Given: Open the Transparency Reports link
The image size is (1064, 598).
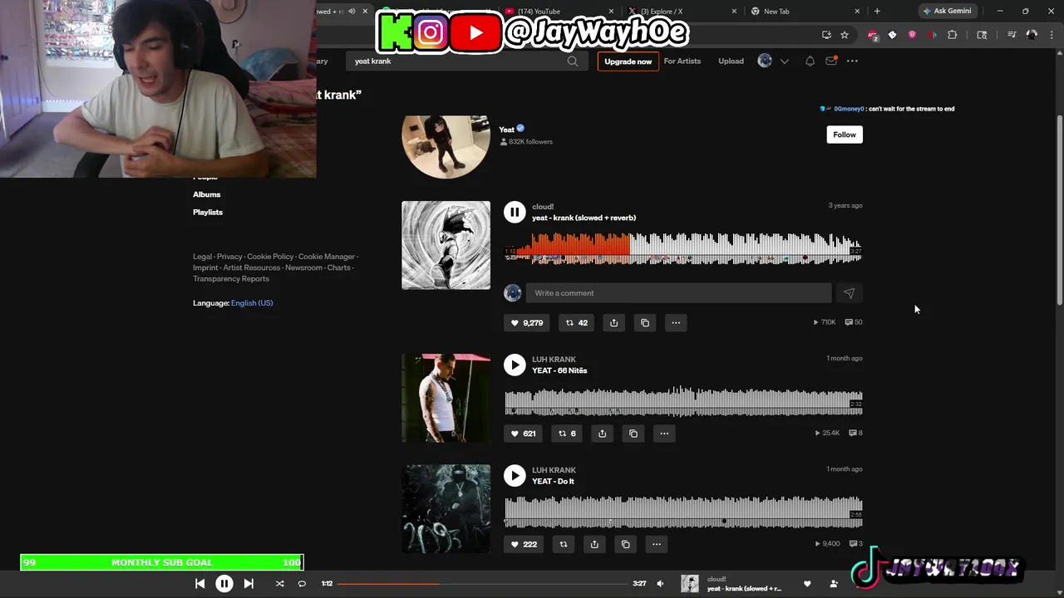Looking at the screenshot, I should (231, 279).
